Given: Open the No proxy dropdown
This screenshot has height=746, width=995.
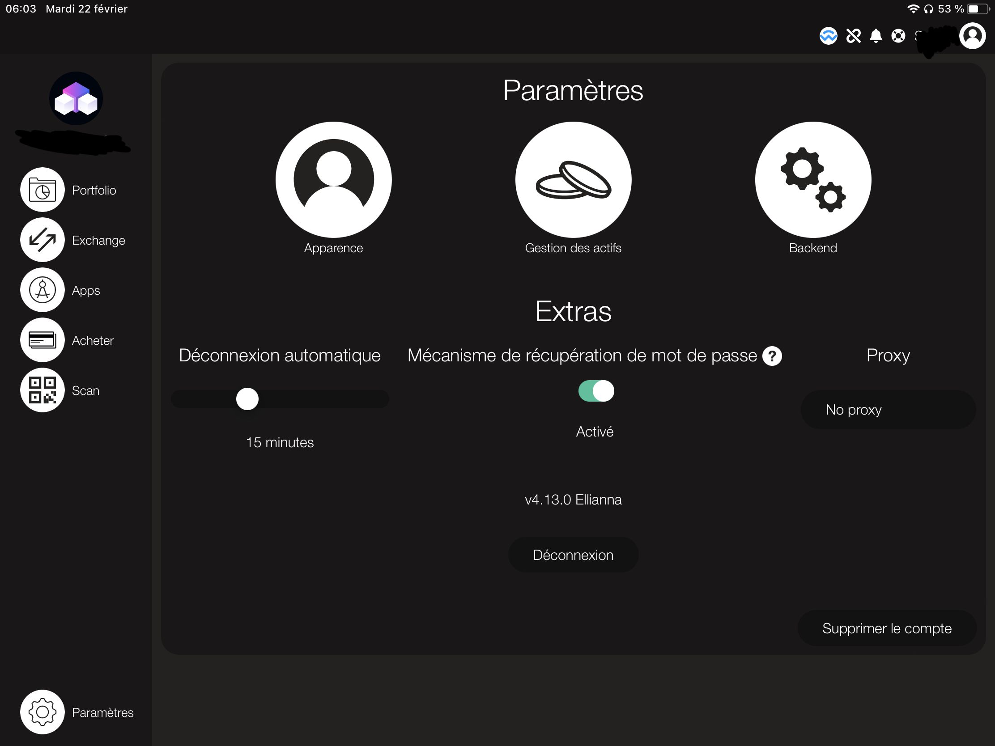Looking at the screenshot, I should 888,410.
